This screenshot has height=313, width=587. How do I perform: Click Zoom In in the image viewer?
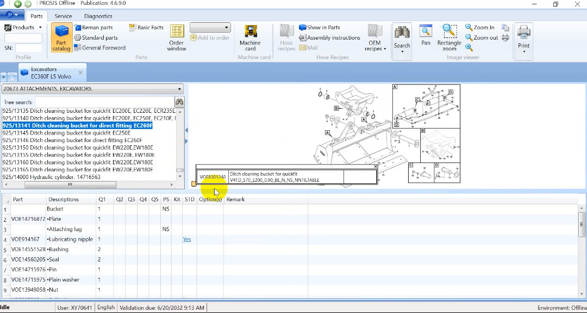pos(480,27)
